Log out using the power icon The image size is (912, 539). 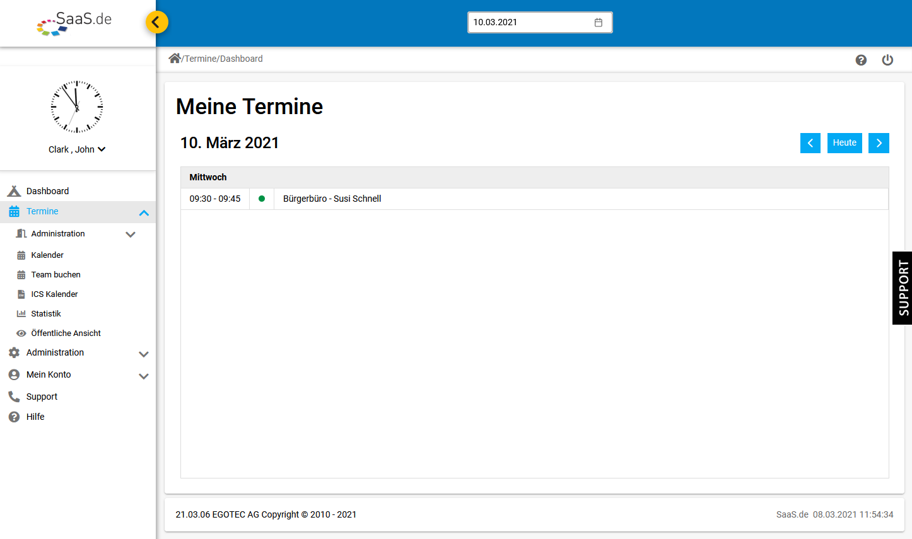click(887, 60)
